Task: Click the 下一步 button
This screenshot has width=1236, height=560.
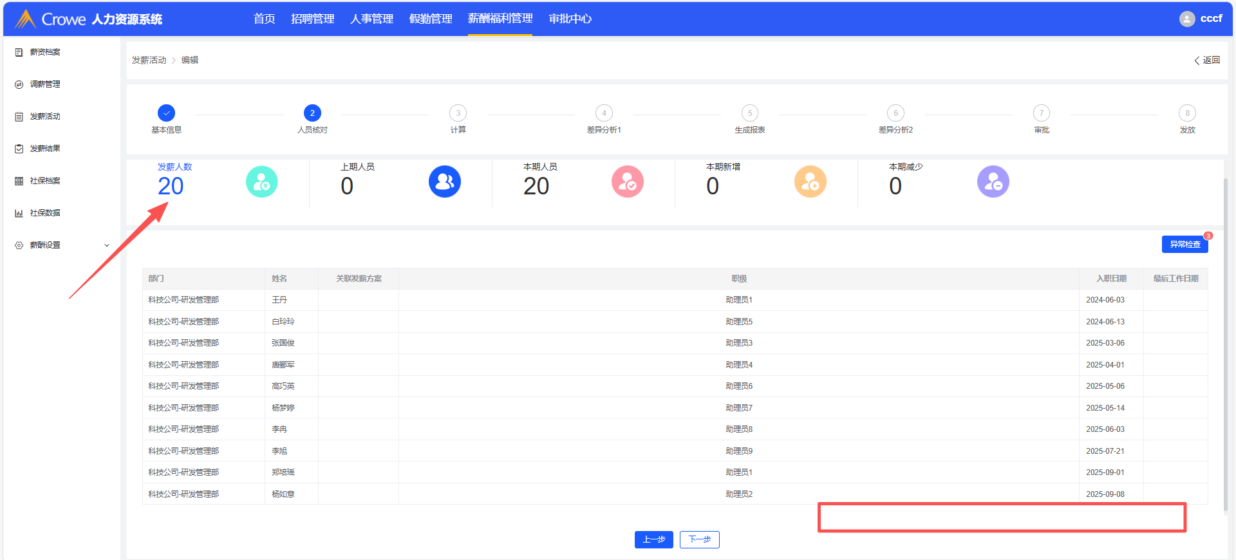Action: pyautogui.click(x=699, y=539)
